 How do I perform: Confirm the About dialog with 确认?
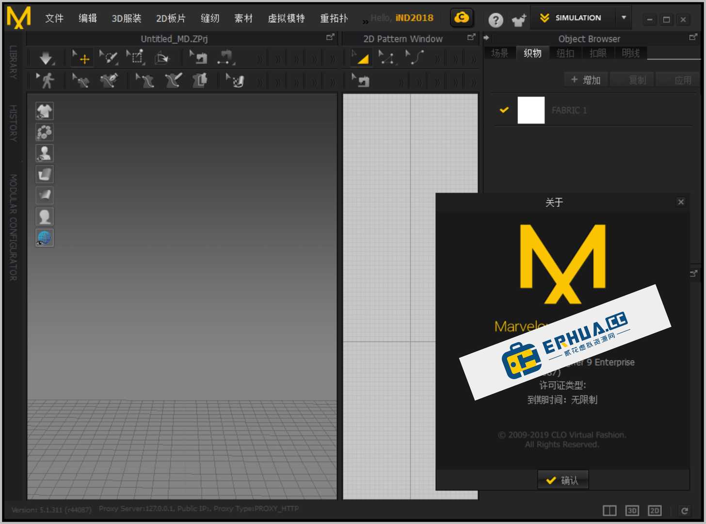pyautogui.click(x=562, y=480)
